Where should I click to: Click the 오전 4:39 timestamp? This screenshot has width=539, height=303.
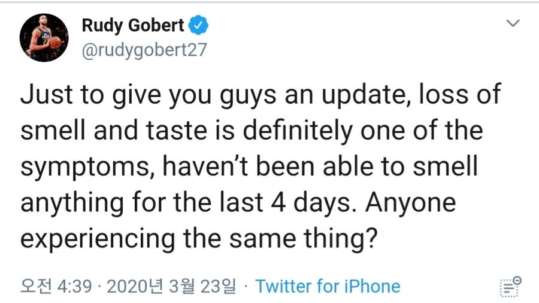pyautogui.click(x=56, y=286)
